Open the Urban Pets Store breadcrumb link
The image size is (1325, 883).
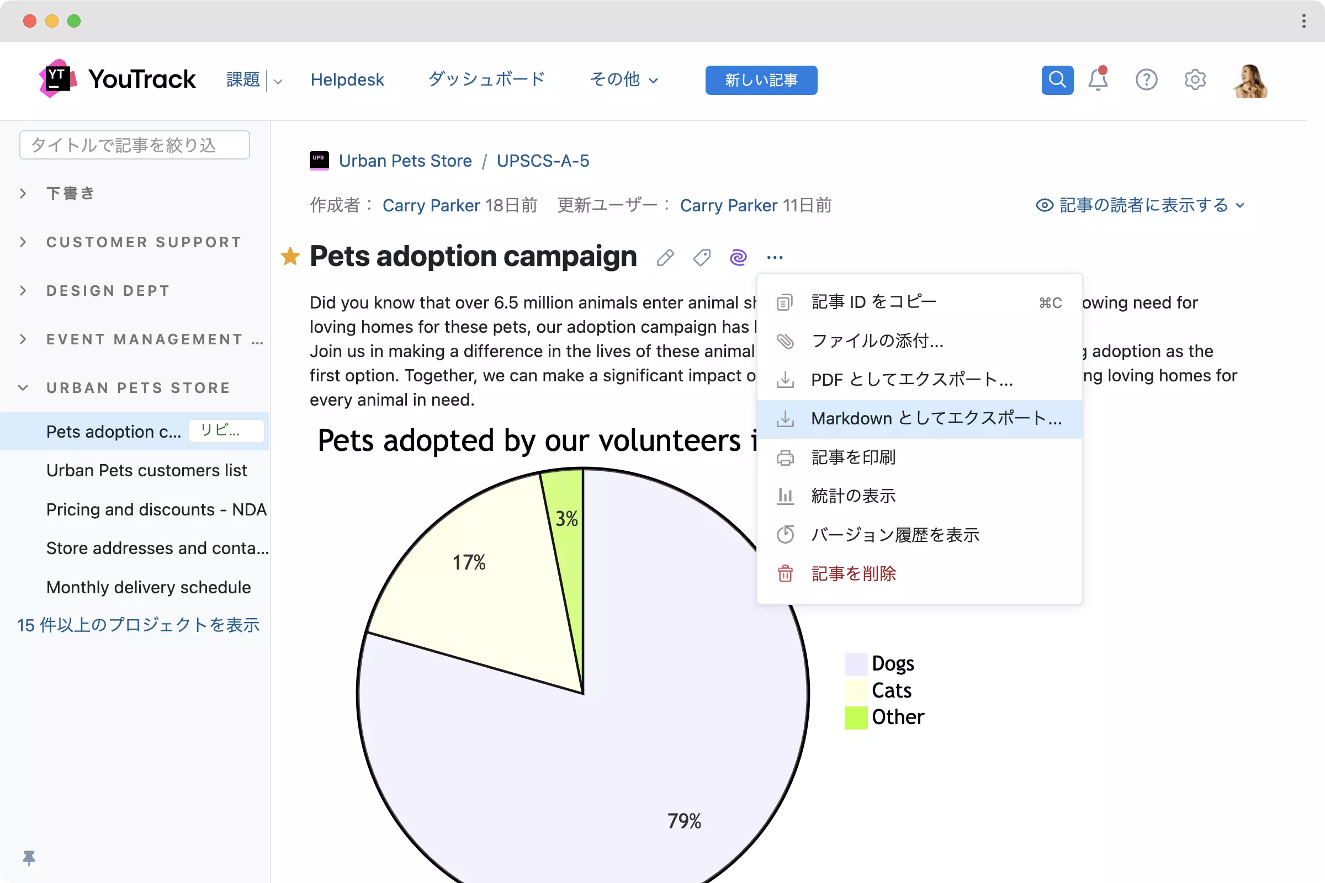(405, 161)
